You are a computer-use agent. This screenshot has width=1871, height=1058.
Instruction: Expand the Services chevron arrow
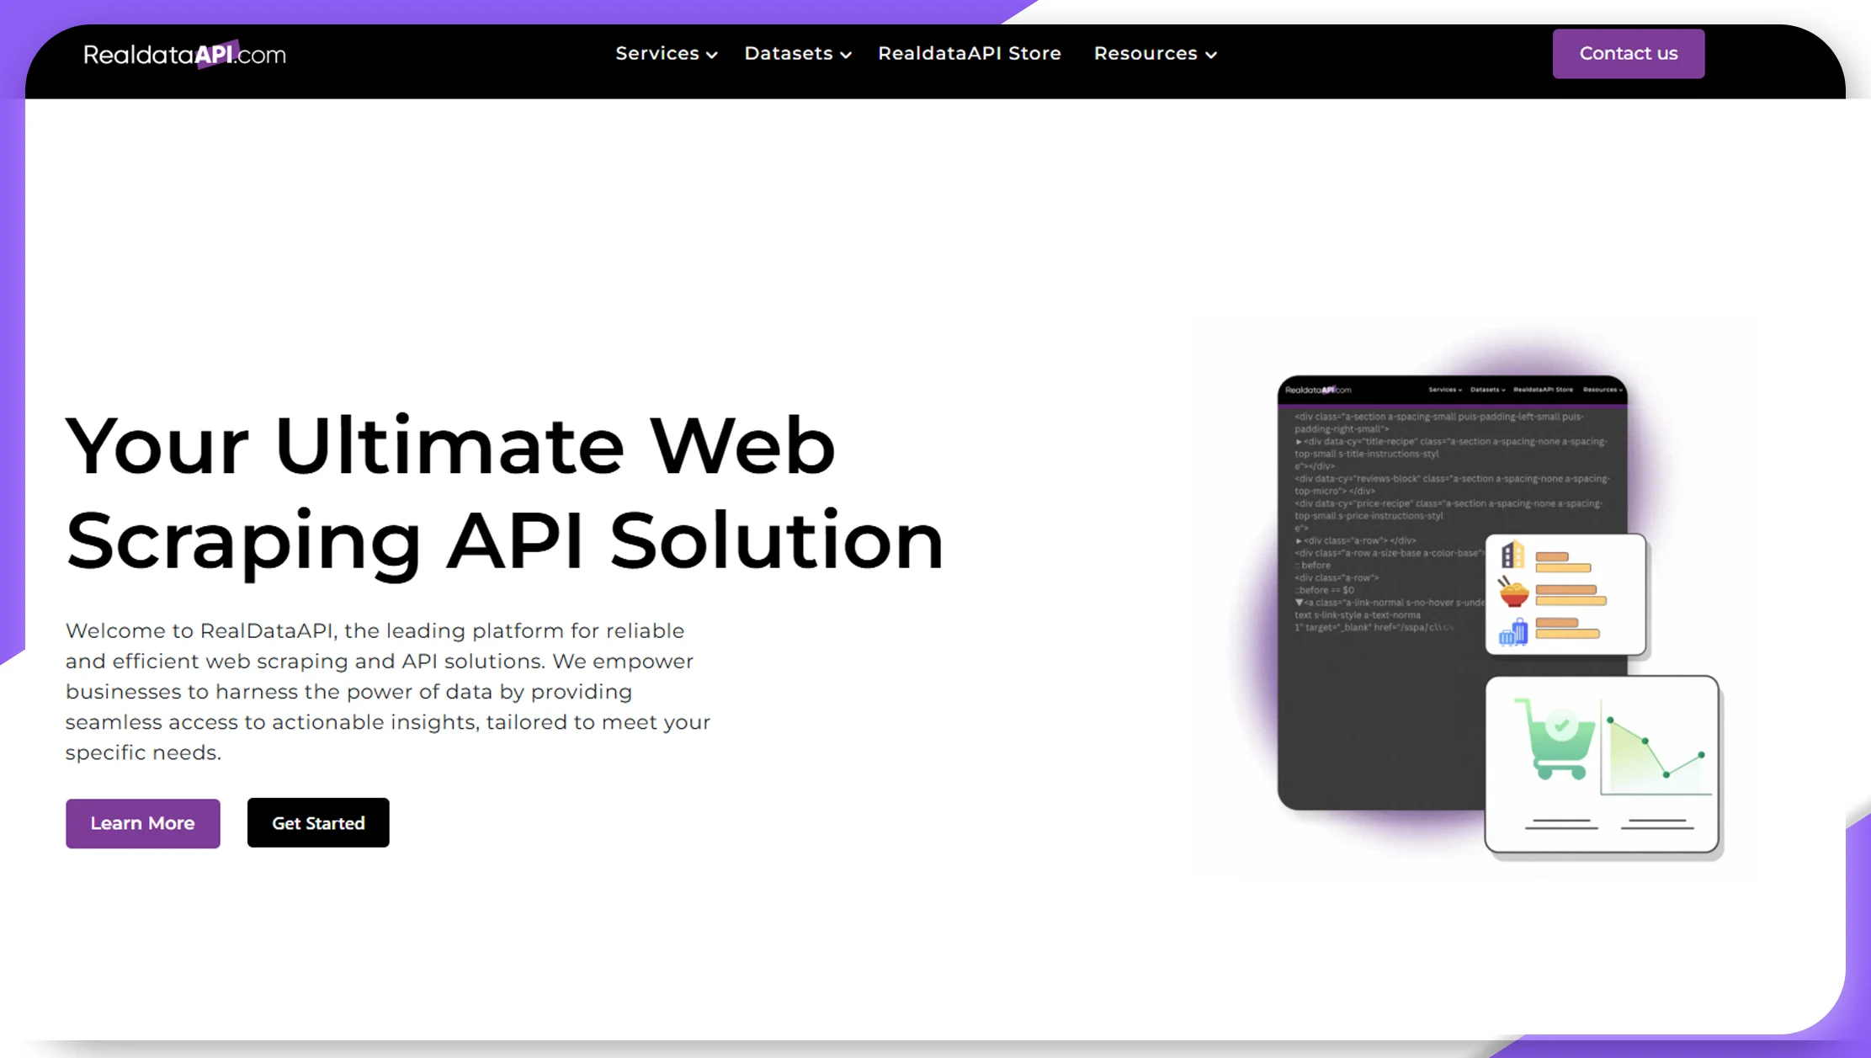712,55
